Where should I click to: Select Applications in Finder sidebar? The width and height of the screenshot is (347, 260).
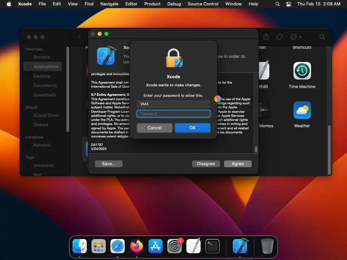[x=42, y=67]
